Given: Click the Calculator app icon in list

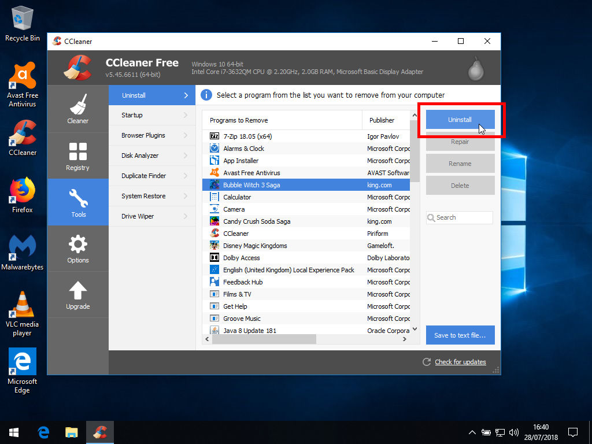Looking at the screenshot, I should pos(214,197).
